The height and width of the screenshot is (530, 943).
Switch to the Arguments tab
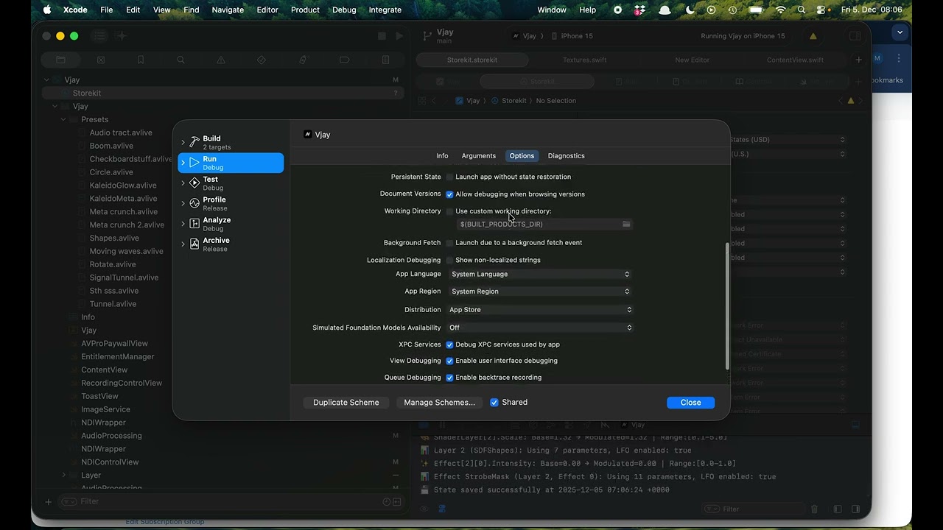[x=479, y=155]
